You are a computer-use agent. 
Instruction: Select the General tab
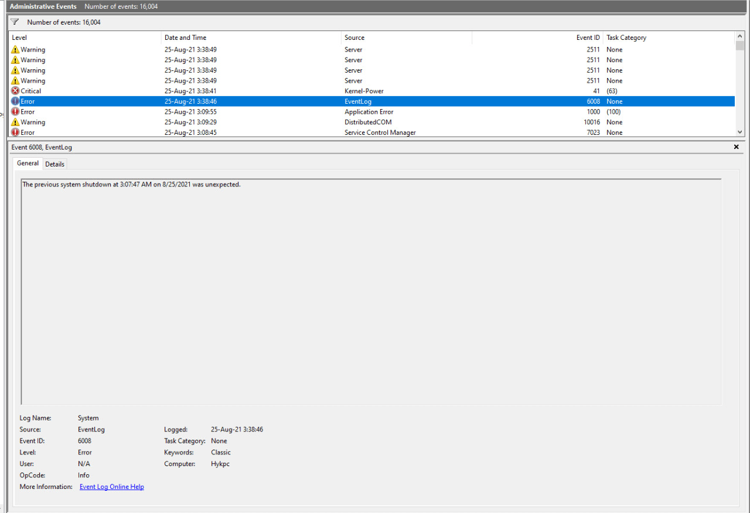tap(28, 164)
